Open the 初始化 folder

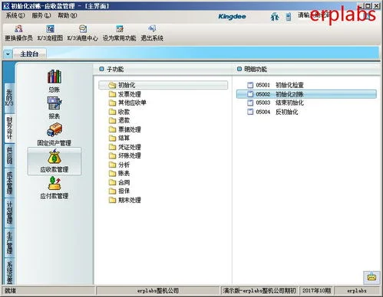(163, 85)
